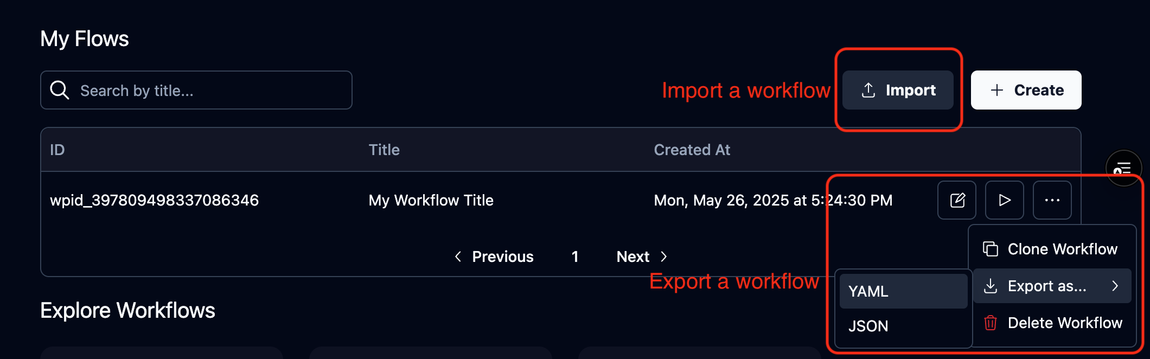Open the circular panel icon on the right edge
This screenshot has width=1150, height=359.
tap(1124, 168)
